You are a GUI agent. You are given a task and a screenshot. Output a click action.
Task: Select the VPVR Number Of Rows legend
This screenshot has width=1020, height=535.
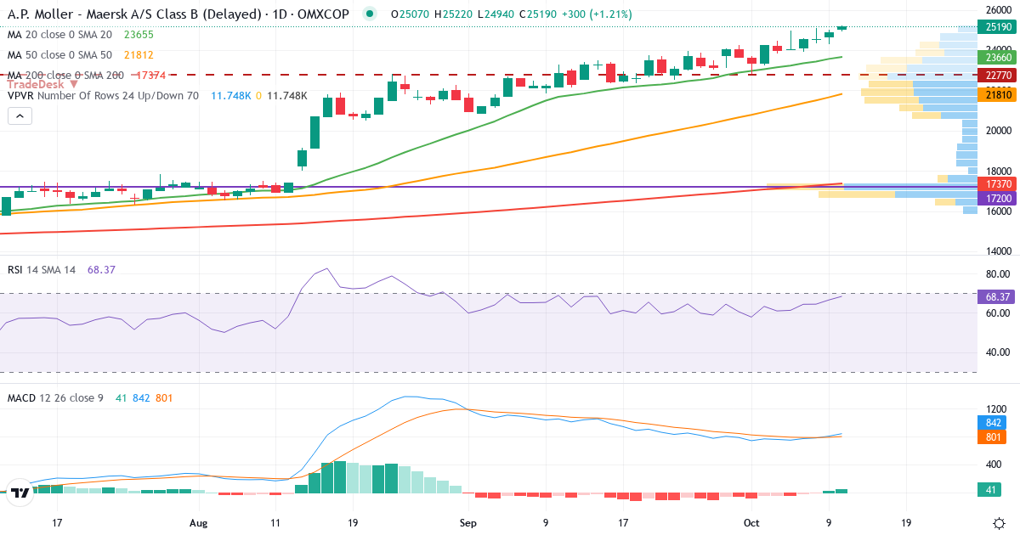click(x=103, y=96)
